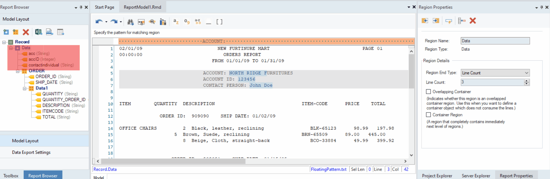
Task: Switch to the Server Explorer tab
Action: (x=476, y=176)
